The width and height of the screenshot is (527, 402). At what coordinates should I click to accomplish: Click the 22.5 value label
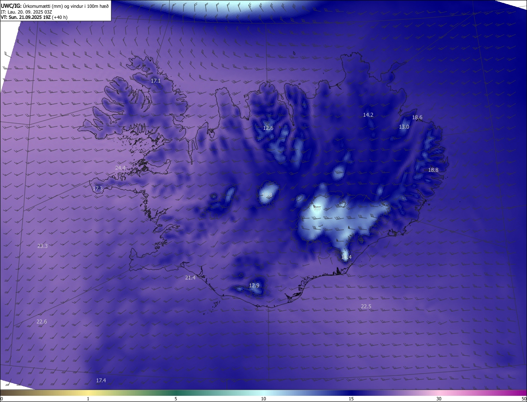click(x=366, y=307)
